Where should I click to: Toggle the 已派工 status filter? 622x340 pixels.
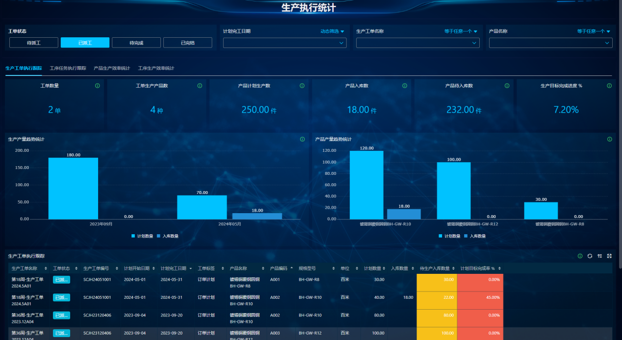pyautogui.click(x=85, y=43)
